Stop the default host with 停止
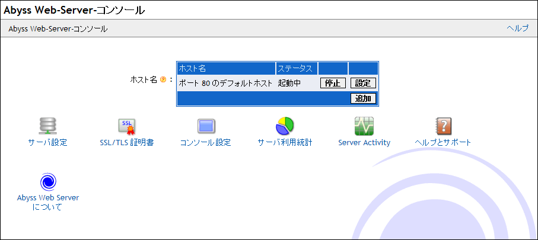538x240 pixels. coord(333,83)
